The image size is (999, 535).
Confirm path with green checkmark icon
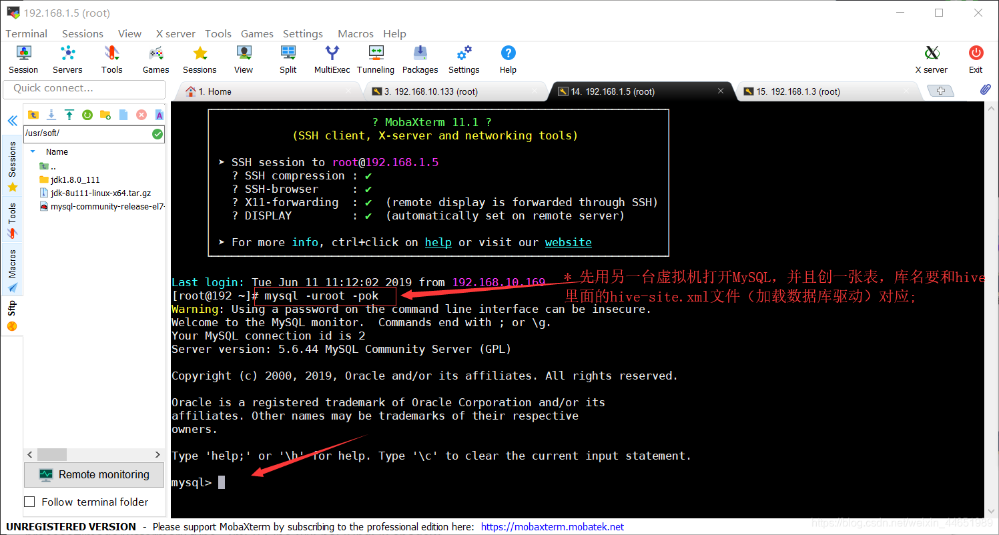click(157, 134)
